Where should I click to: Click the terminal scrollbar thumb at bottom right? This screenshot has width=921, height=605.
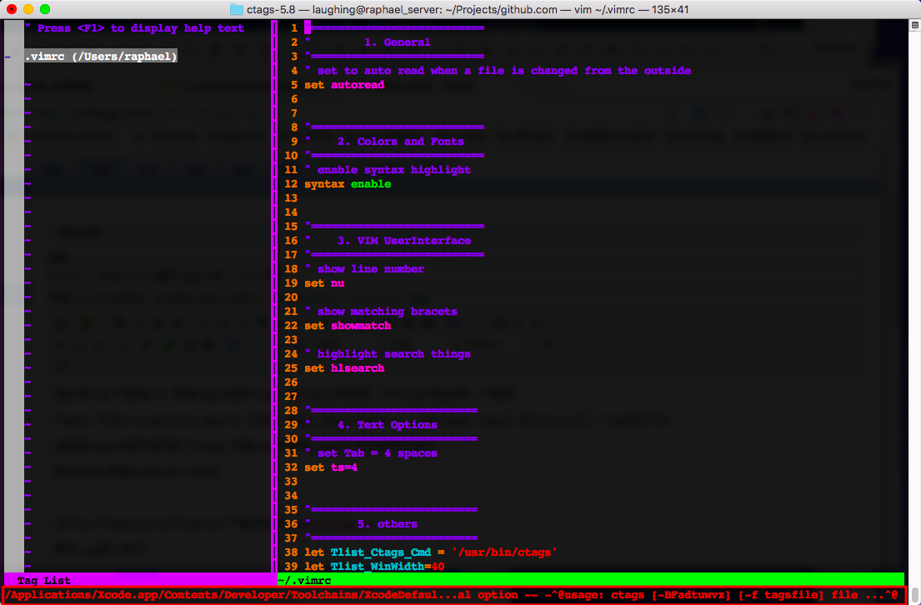[x=915, y=596]
